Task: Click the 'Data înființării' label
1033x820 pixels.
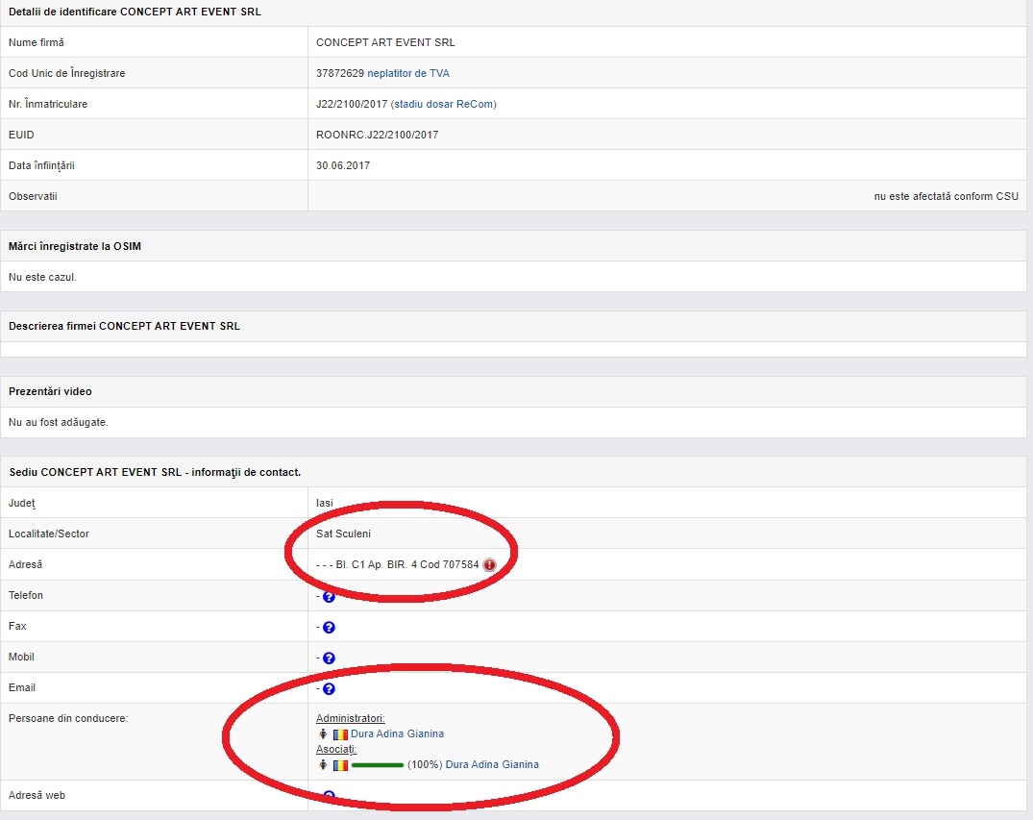Action: pyautogui.click(x=41, y=165)
